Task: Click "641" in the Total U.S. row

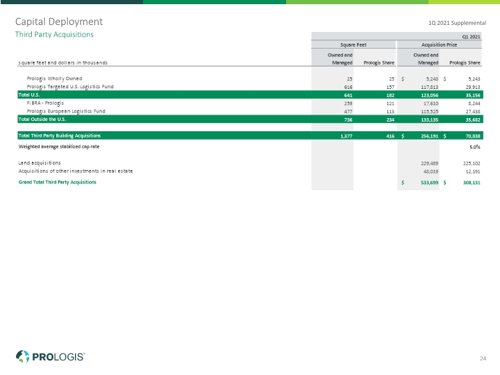Action: [348, 95]
